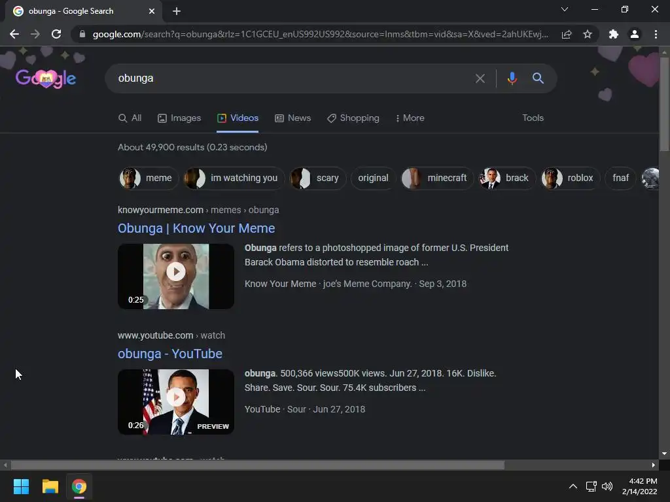The image size is (670, 502).
Task: Close the obunga Google Search tab
Action: [x=152, y=11]
